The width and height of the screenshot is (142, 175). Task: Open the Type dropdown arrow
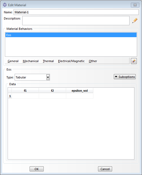(x=48, y=77)
